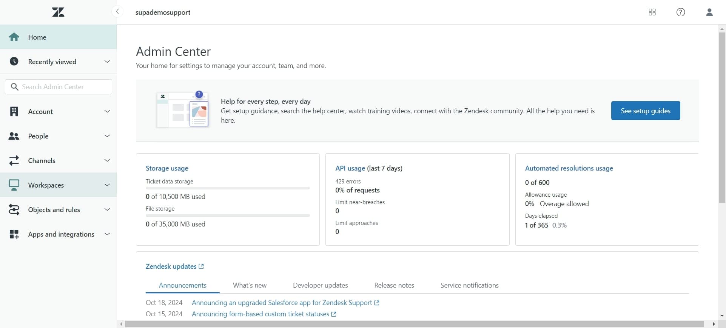Click the 'Overage allowed' text
This screenshot has width=726, height=328.
pos(564,204)
